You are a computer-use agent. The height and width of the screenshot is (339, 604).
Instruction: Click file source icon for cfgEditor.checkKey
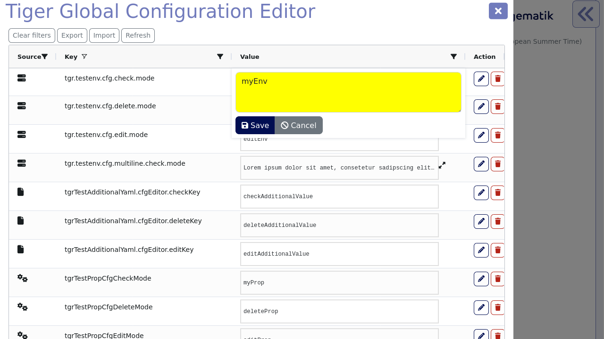[21, 192]
